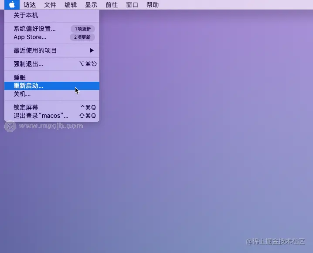Open App Store… from the Apple menu
Screen dimensions: 313x253
tap(52, 37)
